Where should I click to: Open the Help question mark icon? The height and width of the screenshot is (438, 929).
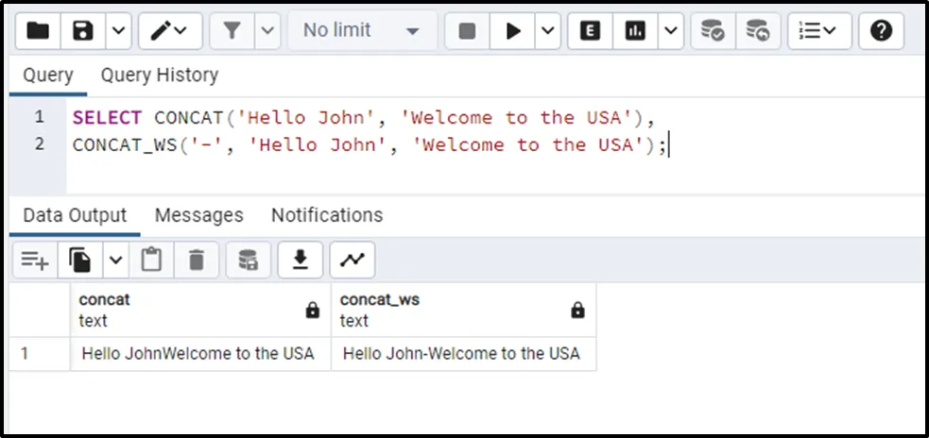click(881, 31)
